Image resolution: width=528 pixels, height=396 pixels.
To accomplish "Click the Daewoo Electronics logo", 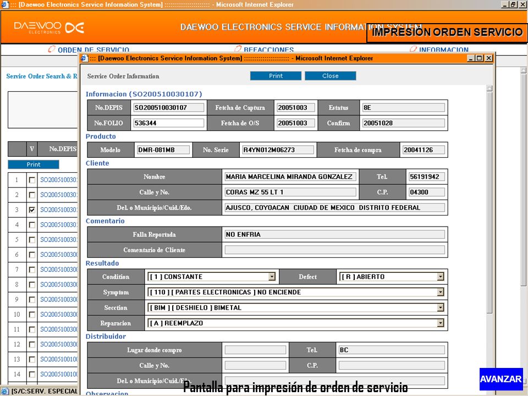I will pos(49,28).
